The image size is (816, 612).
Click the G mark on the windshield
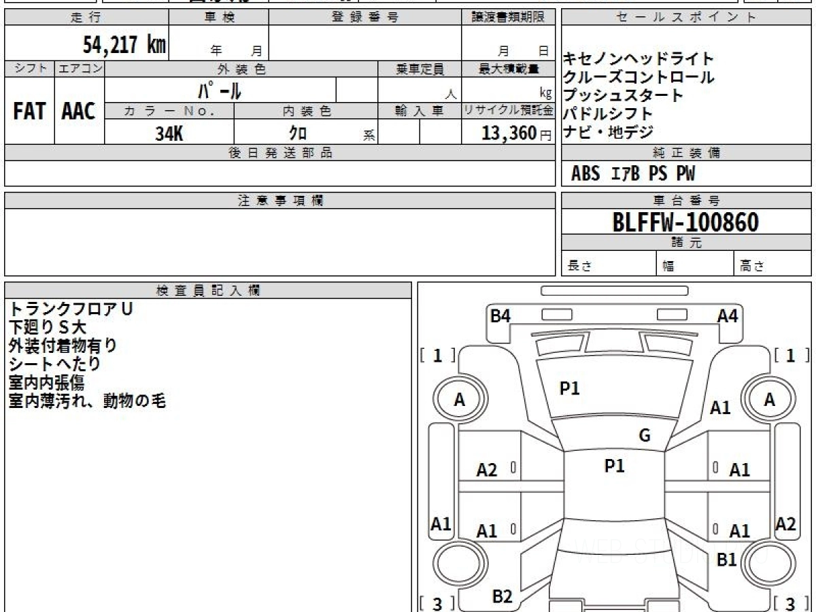tap(645, 436)
